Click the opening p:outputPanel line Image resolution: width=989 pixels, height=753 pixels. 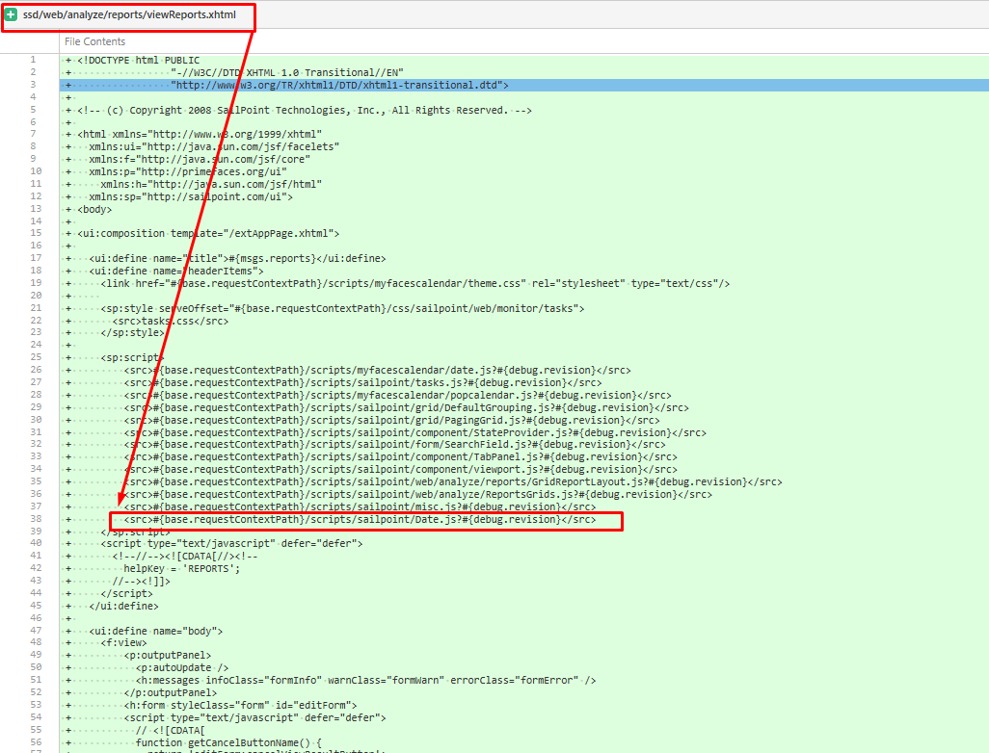coord(167,656)
